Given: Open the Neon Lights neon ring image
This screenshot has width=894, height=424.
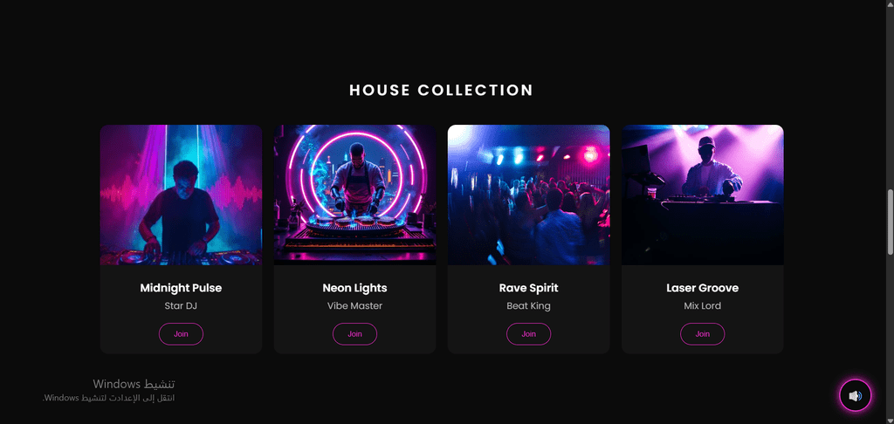Looking at the screenshot, I should coord(354,195).
